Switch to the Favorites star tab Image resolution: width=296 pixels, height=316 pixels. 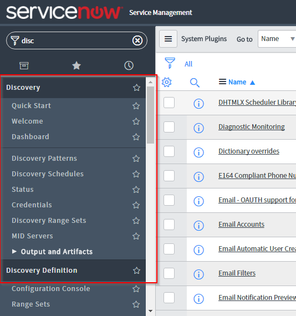point(76,65)
